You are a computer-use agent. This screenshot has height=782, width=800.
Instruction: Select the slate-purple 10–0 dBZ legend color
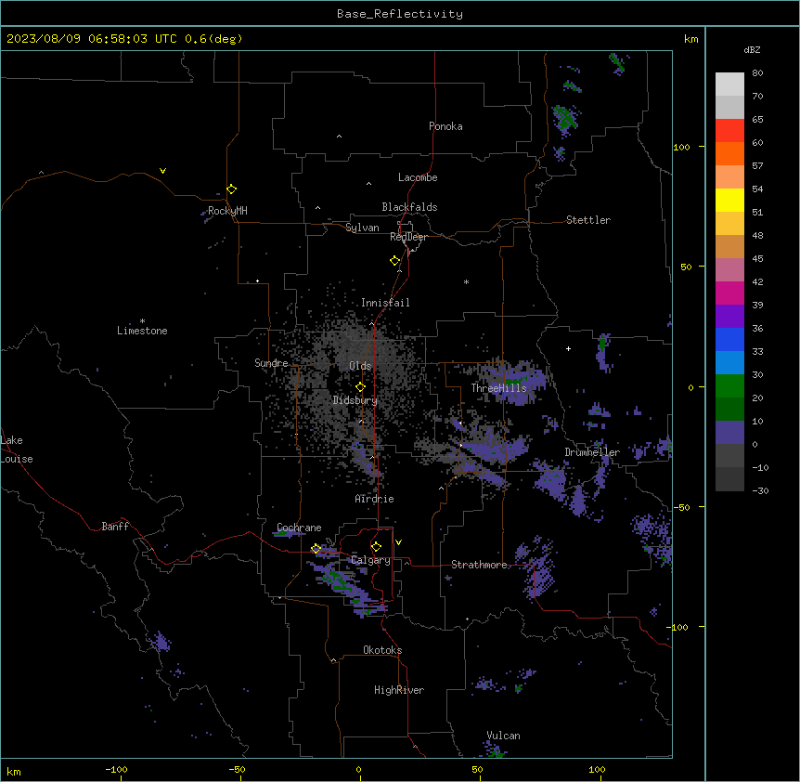pos(729,433)
